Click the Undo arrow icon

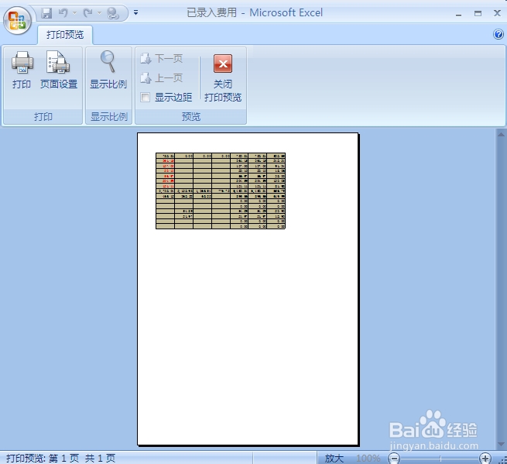point(63,13)
